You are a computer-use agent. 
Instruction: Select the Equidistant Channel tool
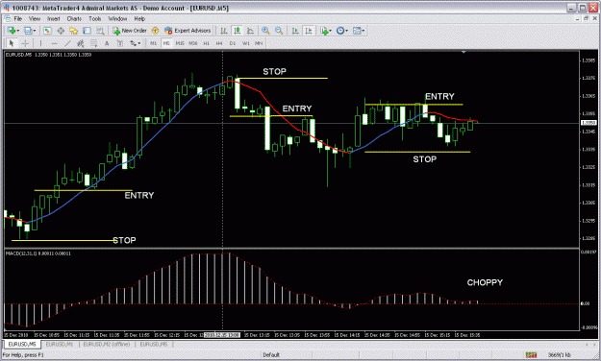click(x=81, y=43)
